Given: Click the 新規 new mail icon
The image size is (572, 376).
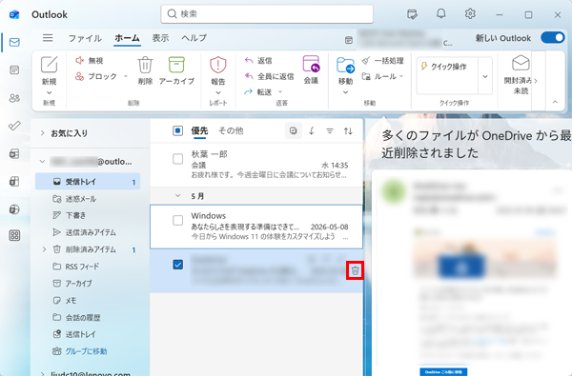Looking at the screenshot, I should pyautogui.click(x=49, y=66).
